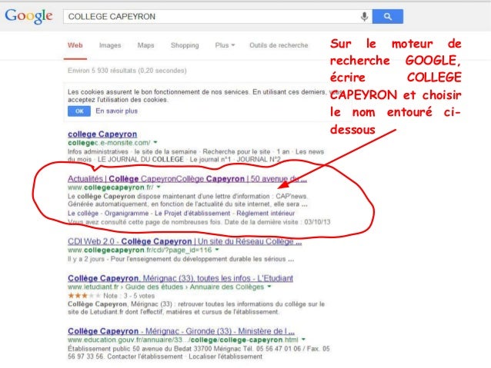This screenshot has width=491, height=368.
Task: Click the 'Note : 3 - 5 votes' text
Action: 129,296
